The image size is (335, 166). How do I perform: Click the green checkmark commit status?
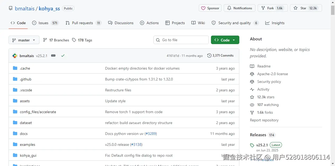[x=63, y=56]
